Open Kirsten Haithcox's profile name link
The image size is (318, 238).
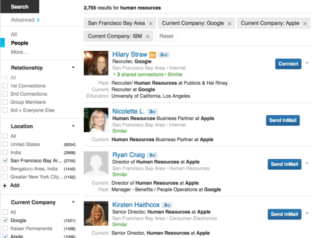[136, 205]
